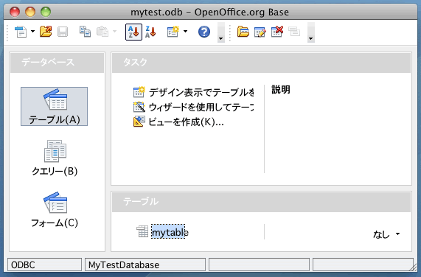Click the Save floppy disk icon
Screen dimensions: 421x277
63,32
